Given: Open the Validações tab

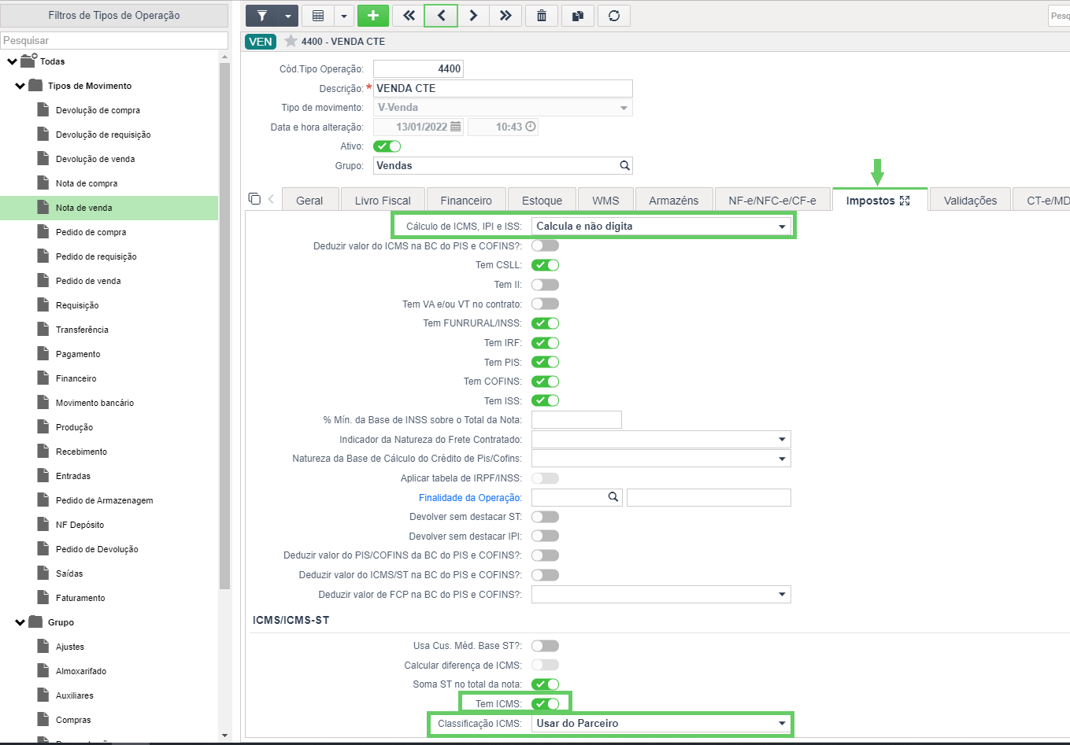Looking at the screenshot, I should click(x=970, y=201).
